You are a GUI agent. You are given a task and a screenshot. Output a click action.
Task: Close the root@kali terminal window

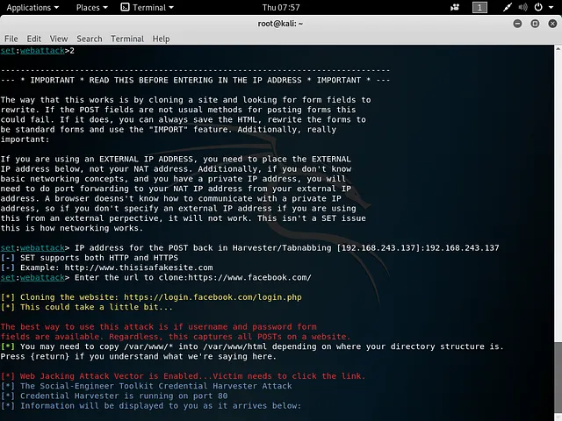click(552, 24)
